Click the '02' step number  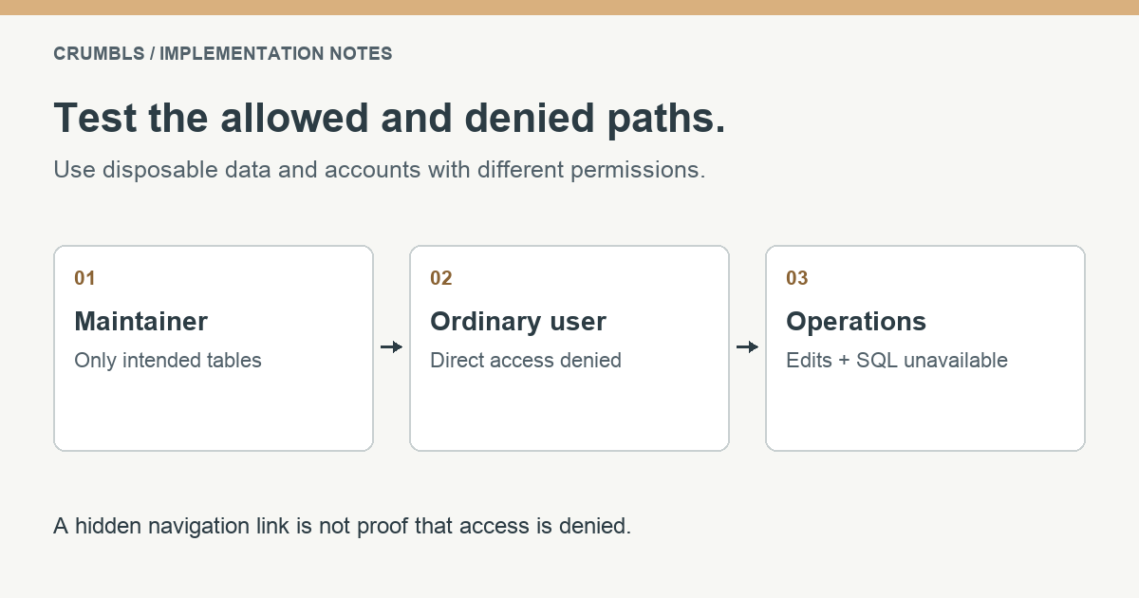(441, 278)
